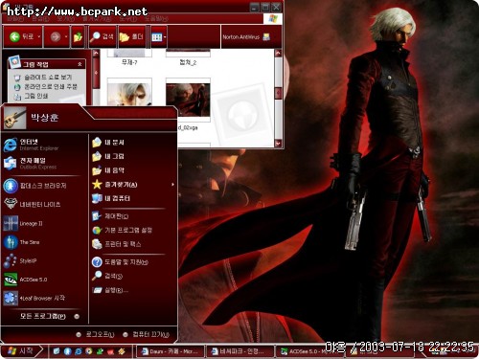Viewport: 479px width, 359px height.
Task: Click the 시작 Start button
Action: (x=21, y=351)
